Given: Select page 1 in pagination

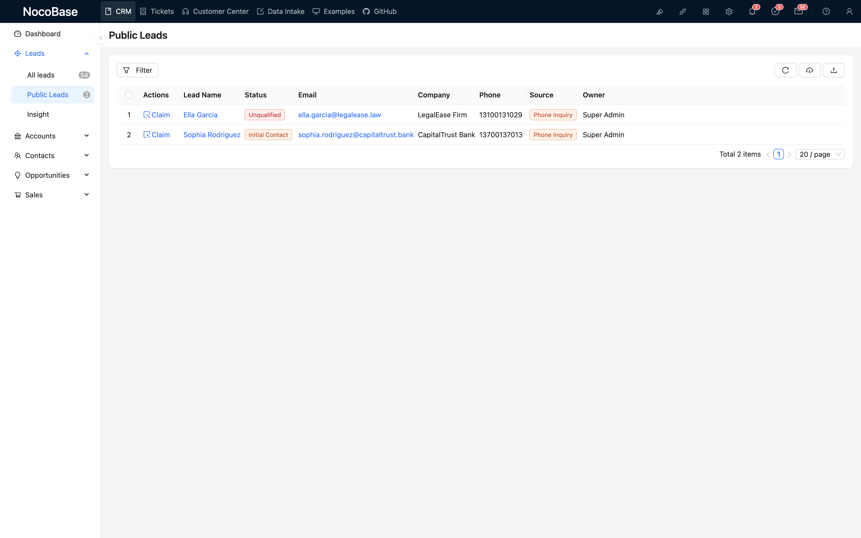Looking at the screenshot, I should (x=778, y=154).
